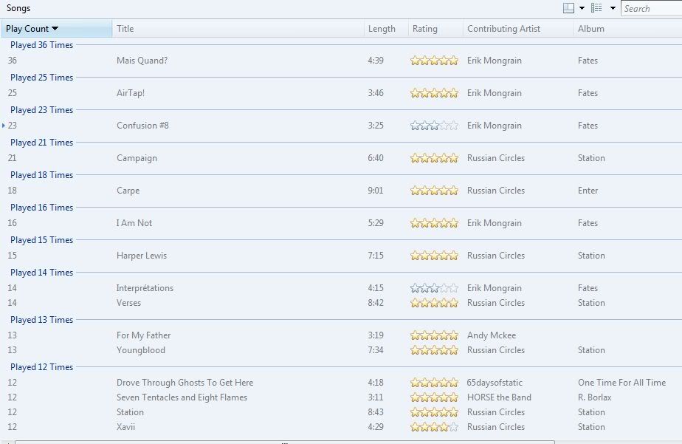This screenshot has height=444, width=682.
Task: Click the Rating column header
Action: (435, 29)
